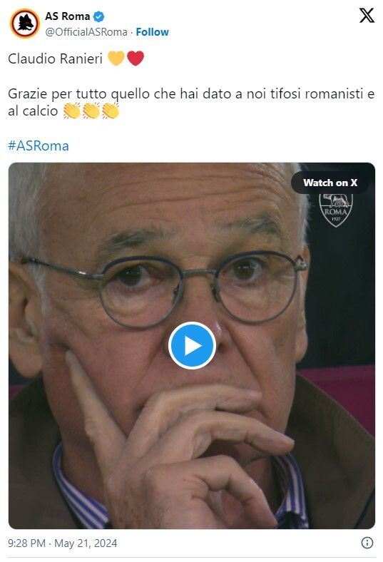This screenshot has height=562, width=383.
Task: Click the yellow heart emoji
Action: point(116,58)
